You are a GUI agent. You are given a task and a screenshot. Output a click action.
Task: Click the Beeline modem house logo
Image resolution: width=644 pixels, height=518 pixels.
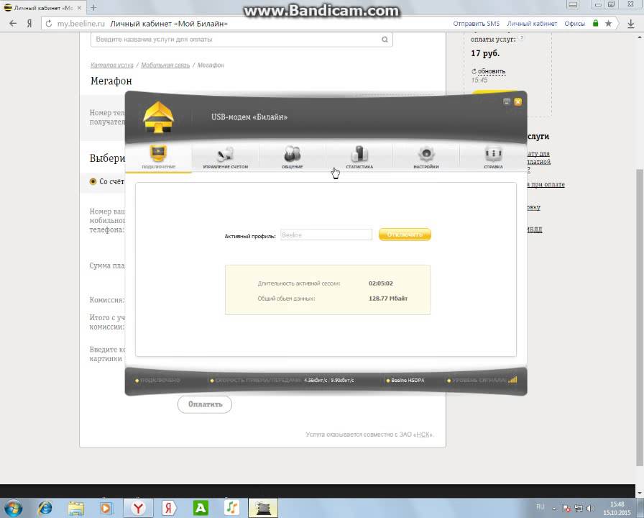pyautogui.click(x=159, y=117)
